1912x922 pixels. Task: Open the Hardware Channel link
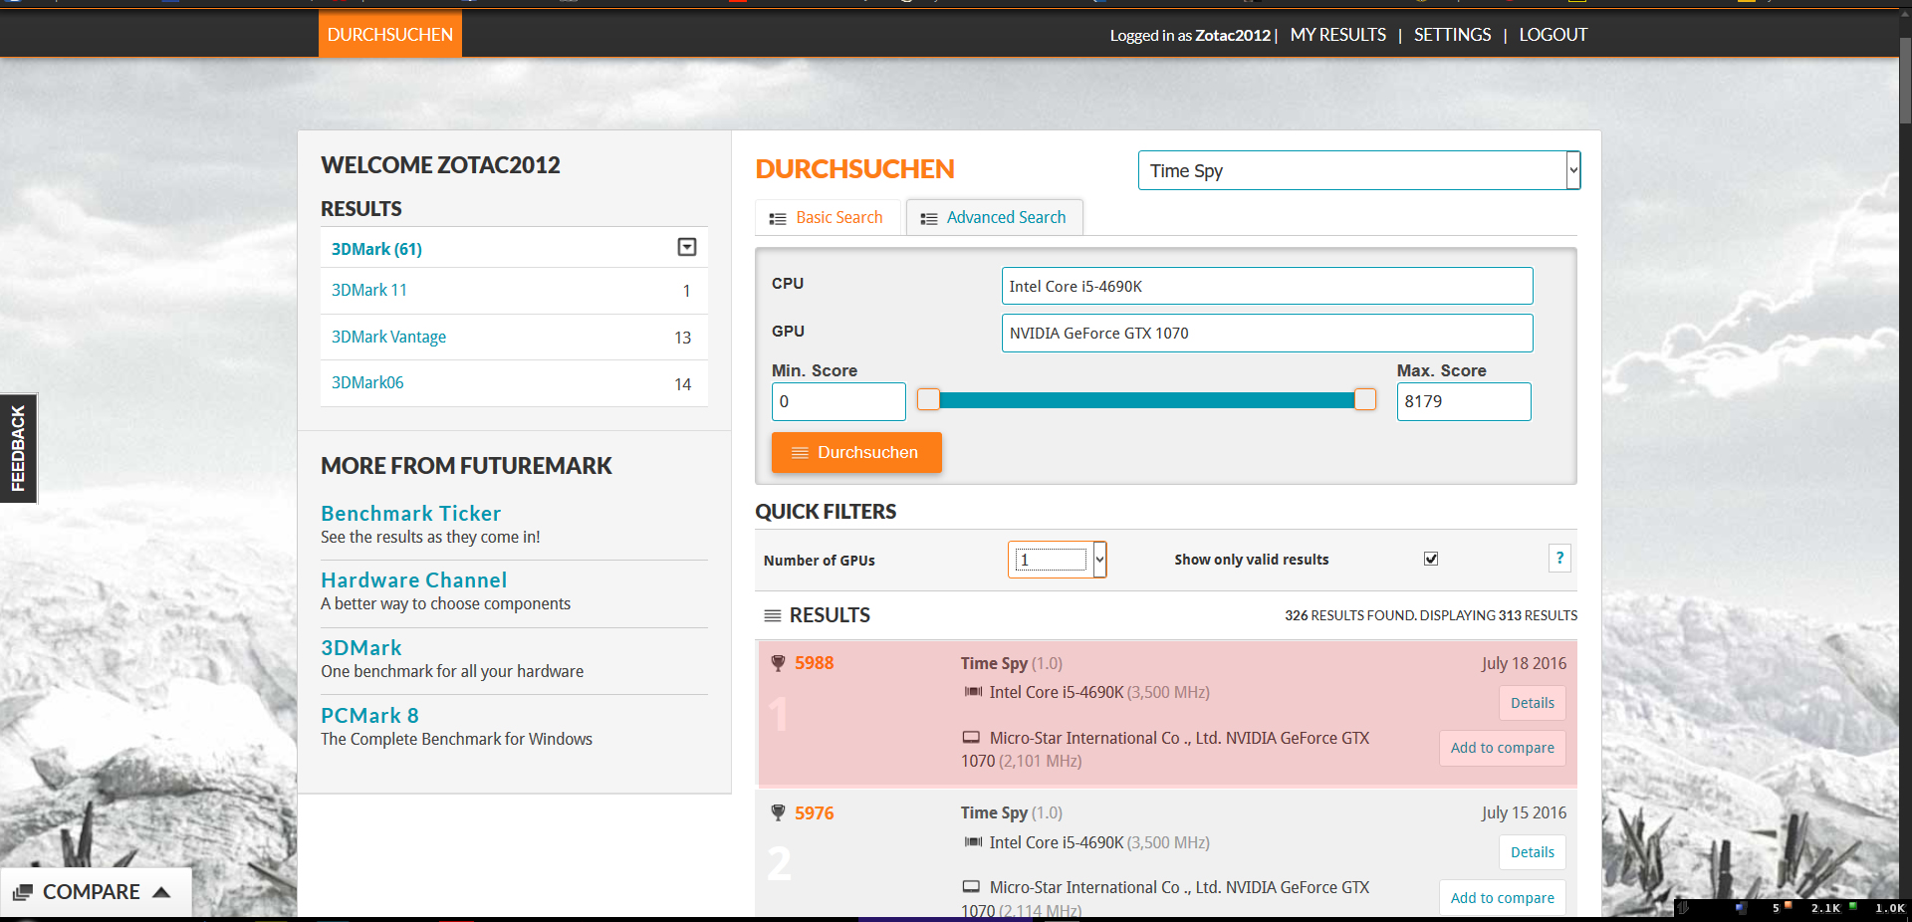(x=413, y=580)
